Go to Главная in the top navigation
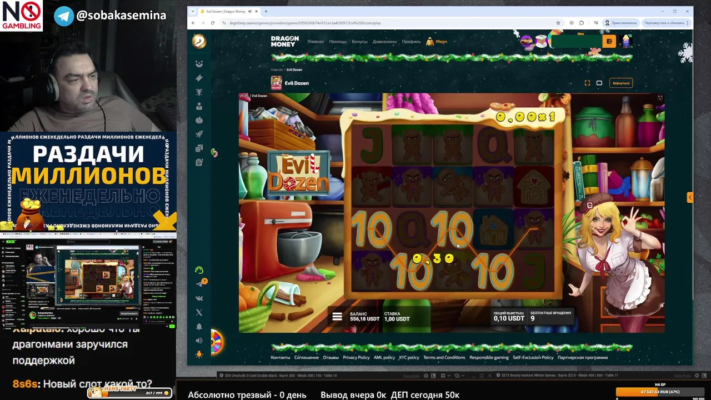Viewport: 711px width, 400px height. pyautogui.click(x=316, y=42)
